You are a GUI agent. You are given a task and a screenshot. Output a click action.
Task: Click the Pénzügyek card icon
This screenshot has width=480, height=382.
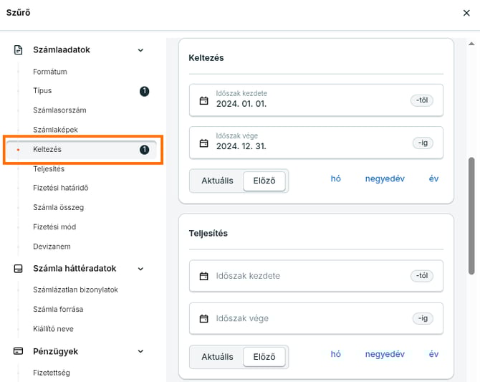(x=19, y=351)
